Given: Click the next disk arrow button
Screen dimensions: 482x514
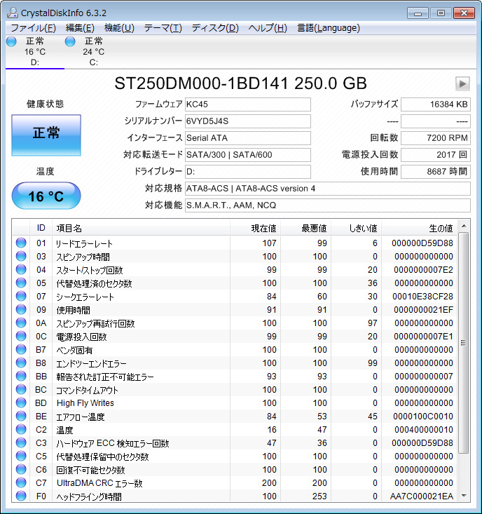Looking at the screenshot, I should point(462,84).
